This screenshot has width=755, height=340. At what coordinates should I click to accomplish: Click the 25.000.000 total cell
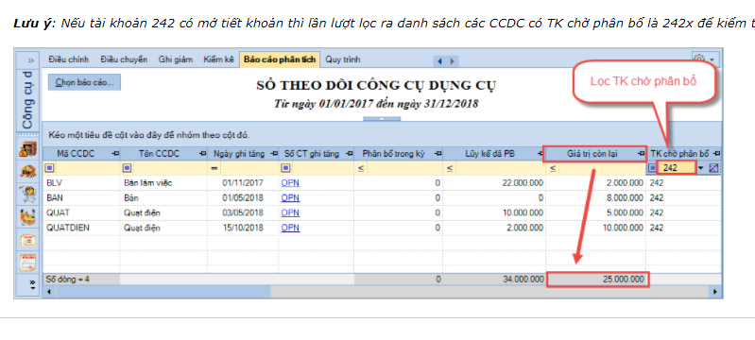(598, 280)
